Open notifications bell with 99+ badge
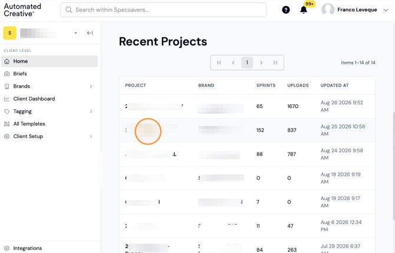This screenshot has width=395, height=253. click(x=304, y=10)
